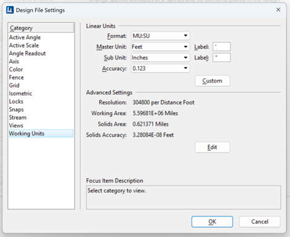The image size is (290, 237).
Task: Click the Master Unit Label input field
Action: tap(221, 47)
